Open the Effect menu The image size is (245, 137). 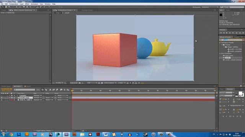pos(27,4)
